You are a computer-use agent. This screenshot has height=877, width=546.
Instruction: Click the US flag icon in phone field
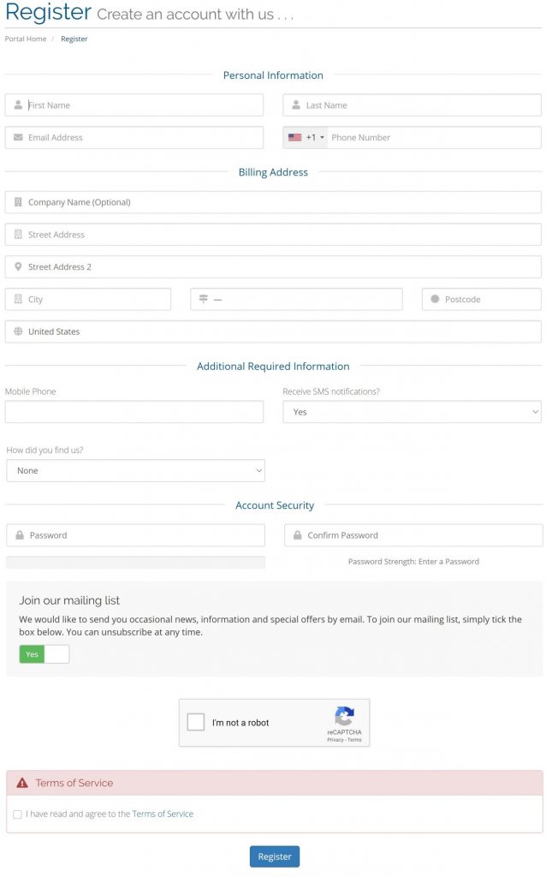pos(294,137)
